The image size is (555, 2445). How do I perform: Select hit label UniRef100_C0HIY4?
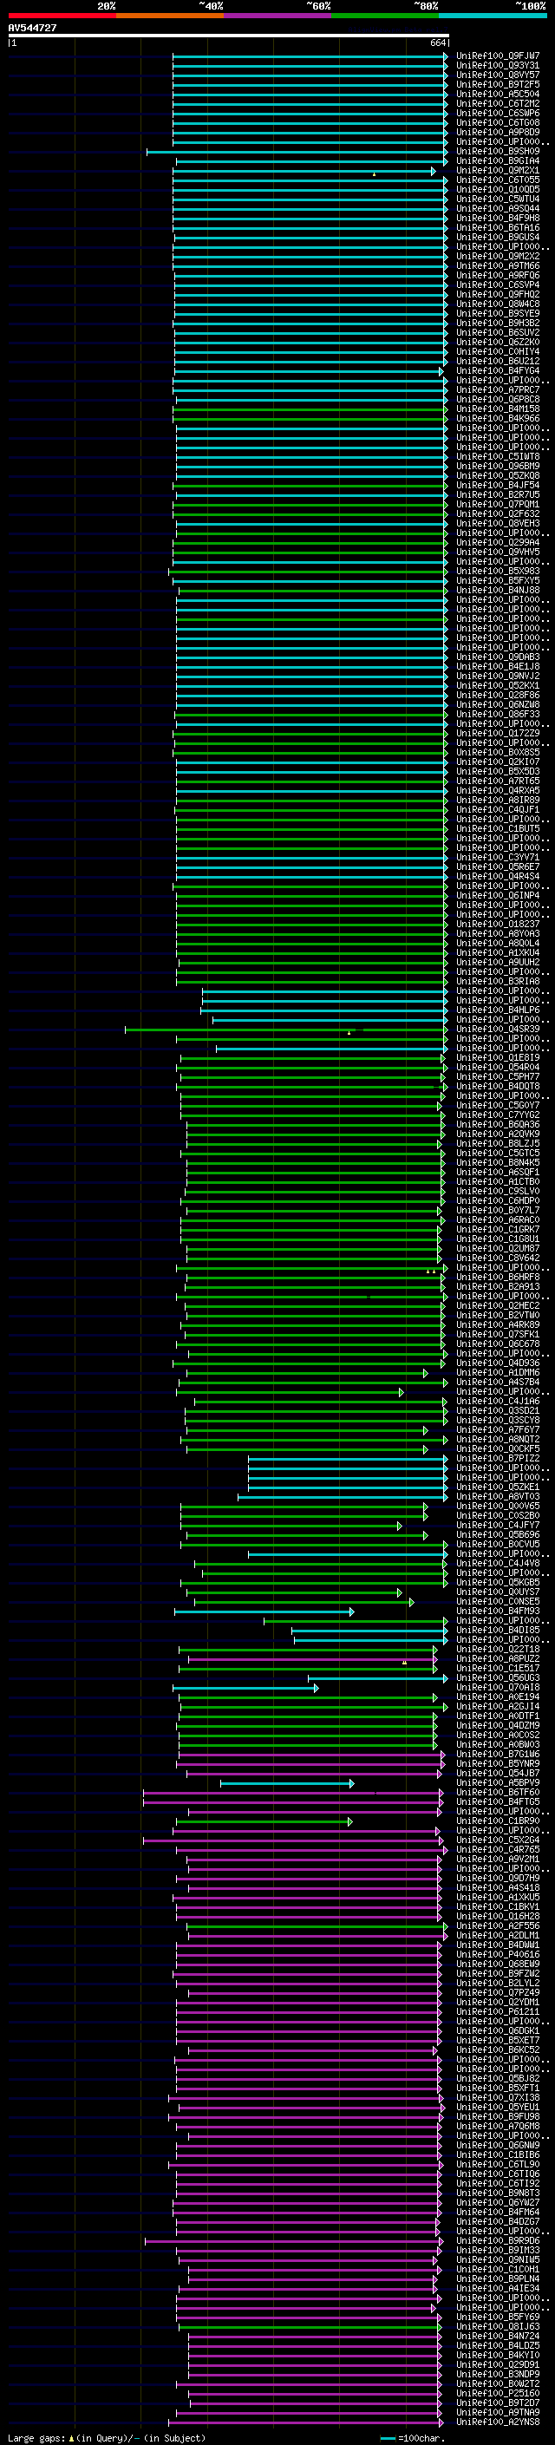tap(497, 352)
